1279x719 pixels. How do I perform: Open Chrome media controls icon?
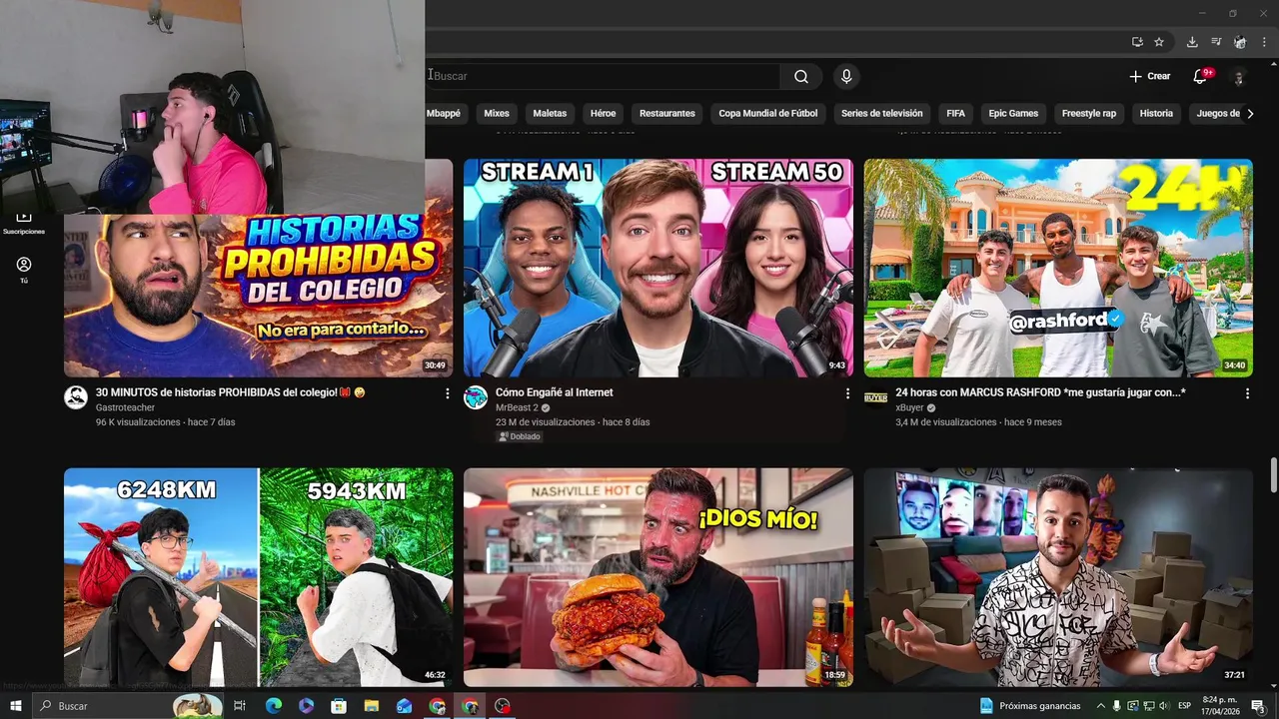point(1216,42)
